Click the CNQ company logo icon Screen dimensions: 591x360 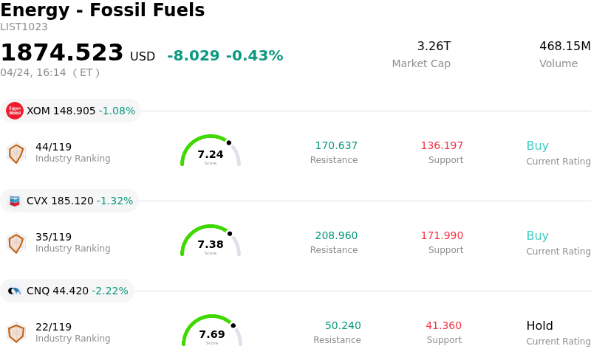tap(15, 291)
